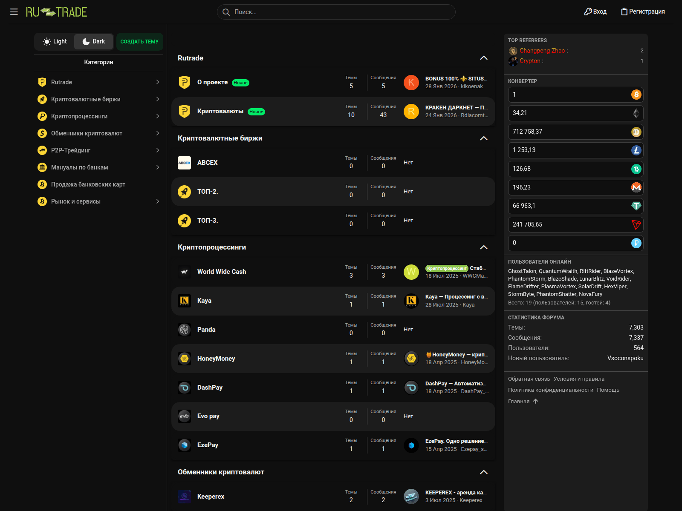Click the Dogecoin icon in converter
This screenshot has width=682, height=511.
click(x=636, y=132)
